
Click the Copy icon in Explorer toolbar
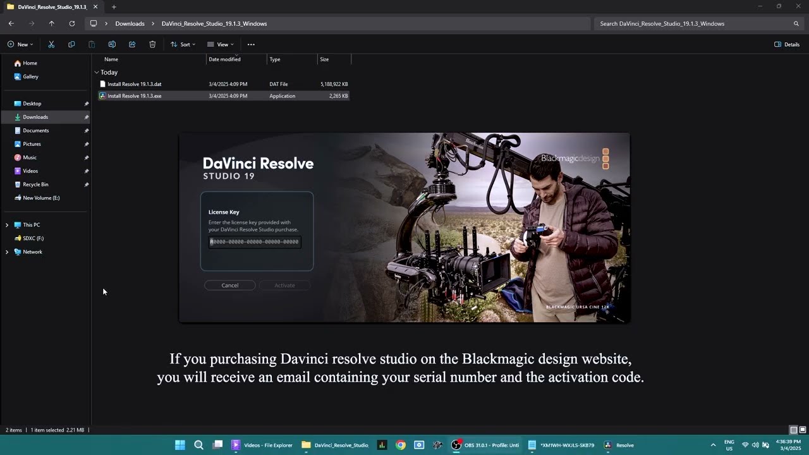pyautogui.click(x=71, y=44)
